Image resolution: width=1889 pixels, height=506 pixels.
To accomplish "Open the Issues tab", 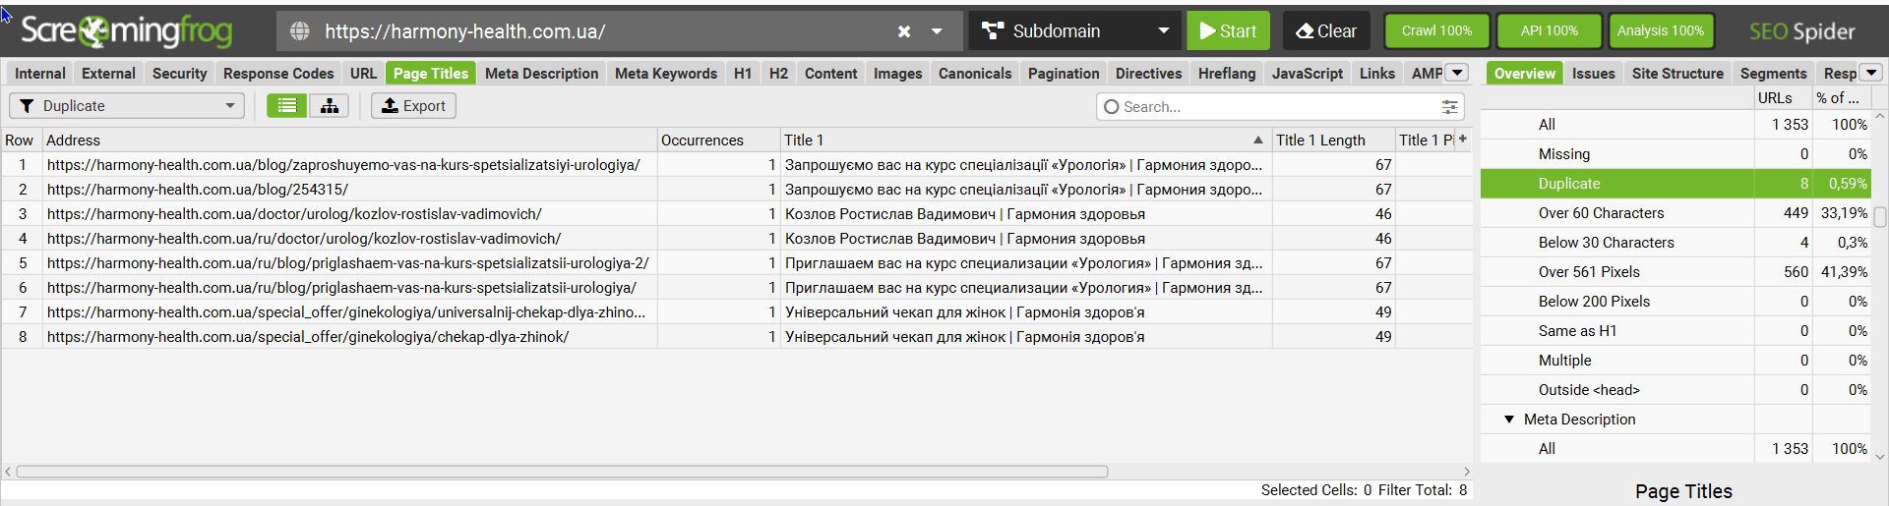I will [1593, 74].
